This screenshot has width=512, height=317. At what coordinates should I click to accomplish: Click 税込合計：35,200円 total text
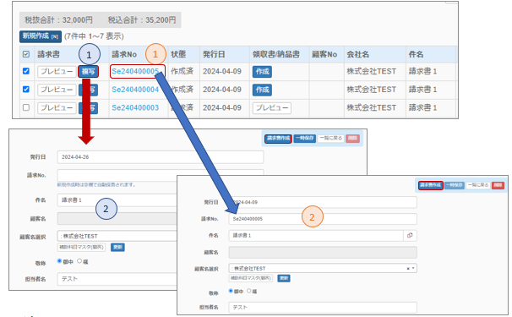(x=142, y=20)
